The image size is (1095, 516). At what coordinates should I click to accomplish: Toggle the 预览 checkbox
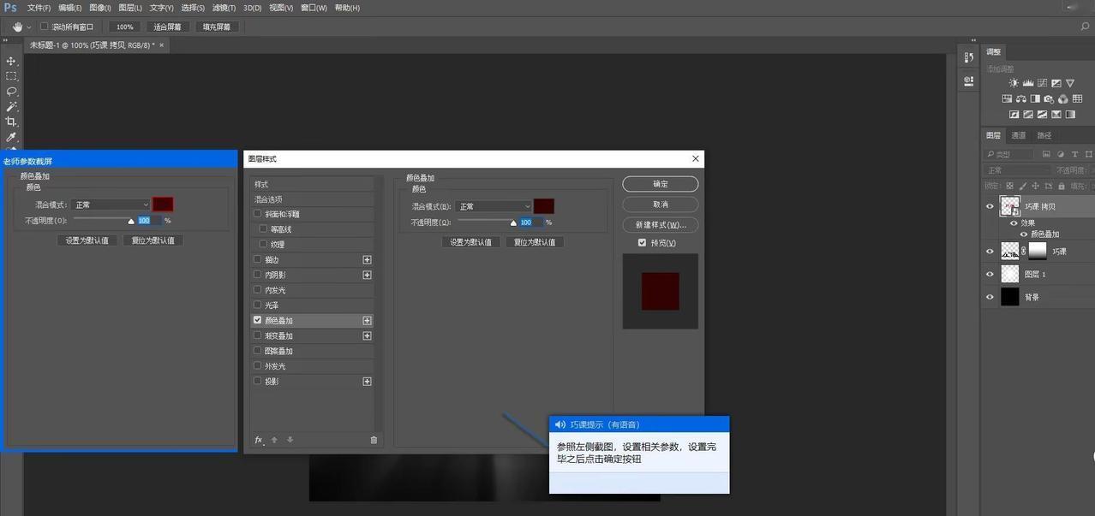pos(643,243)
